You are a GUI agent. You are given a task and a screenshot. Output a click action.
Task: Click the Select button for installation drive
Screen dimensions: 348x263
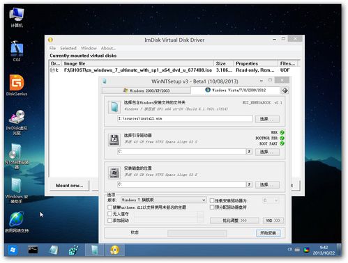point(267,185)
